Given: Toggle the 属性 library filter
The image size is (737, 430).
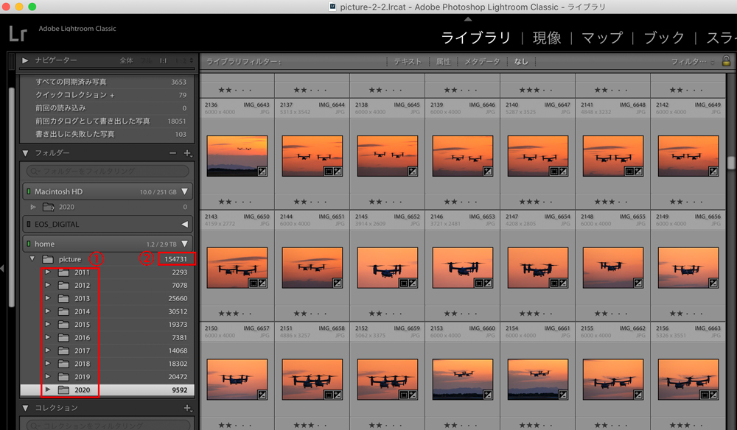Looking at the screenshot, I should click(443, 62).
